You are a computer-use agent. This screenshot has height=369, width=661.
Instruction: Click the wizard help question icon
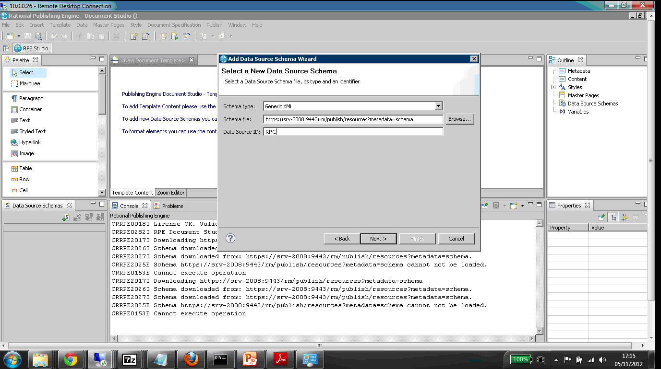(x=230, y=238)
